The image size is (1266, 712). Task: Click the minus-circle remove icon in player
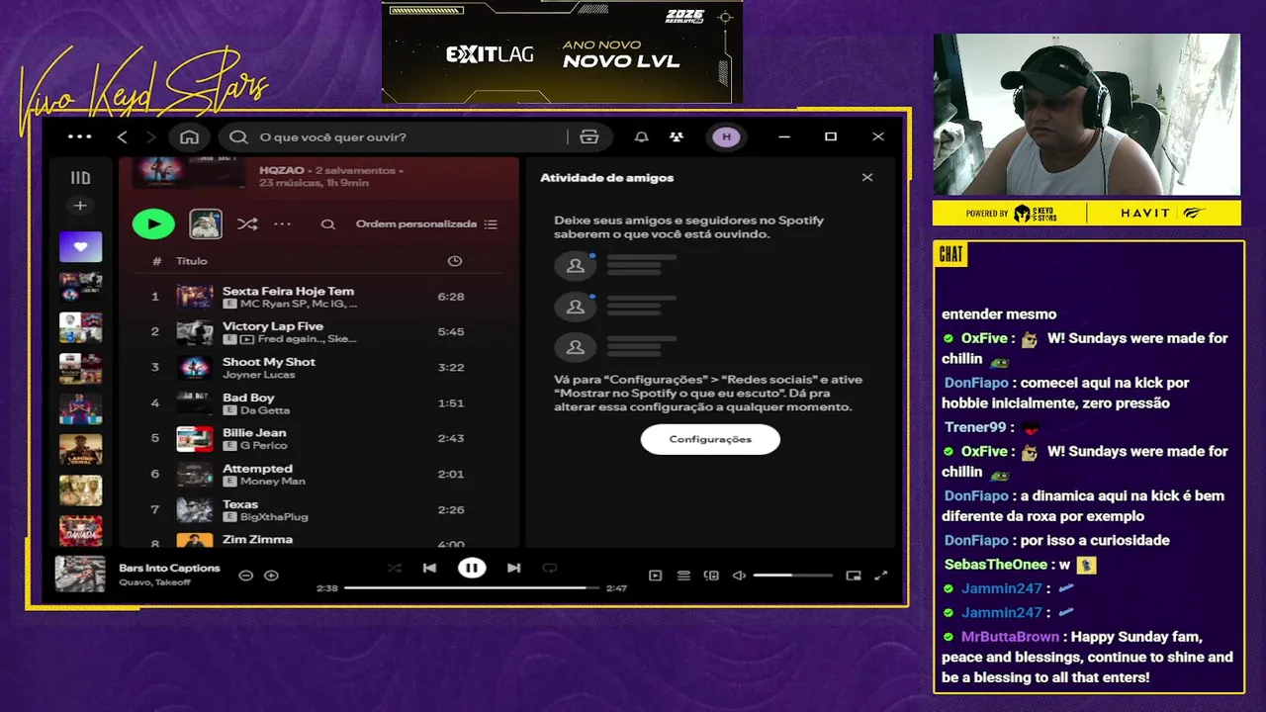click(246, 576)
